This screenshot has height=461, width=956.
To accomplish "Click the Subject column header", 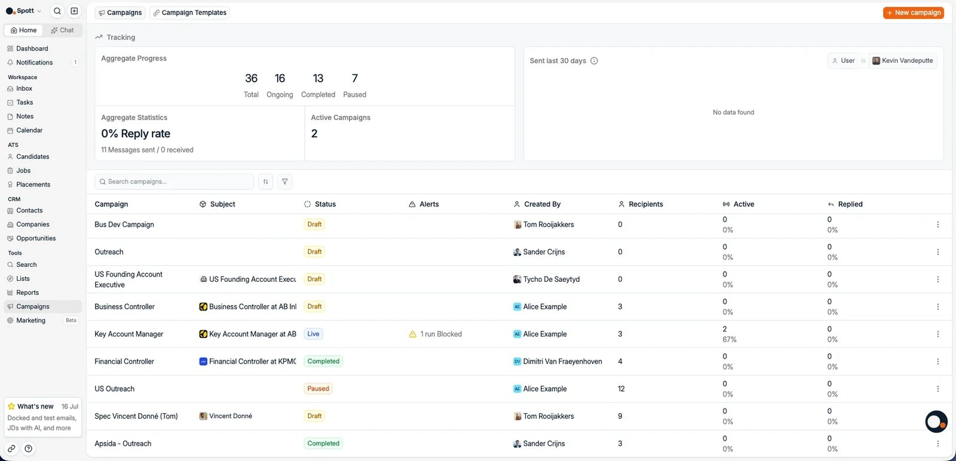I will pos(217,204).
